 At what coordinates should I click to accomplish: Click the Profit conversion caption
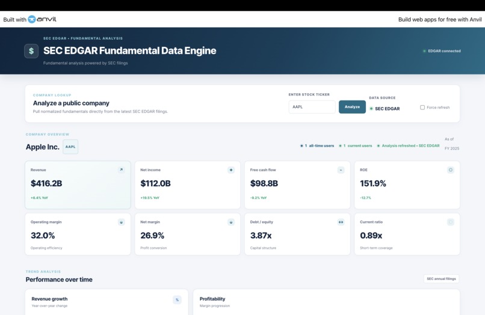[x=153, y=248]
